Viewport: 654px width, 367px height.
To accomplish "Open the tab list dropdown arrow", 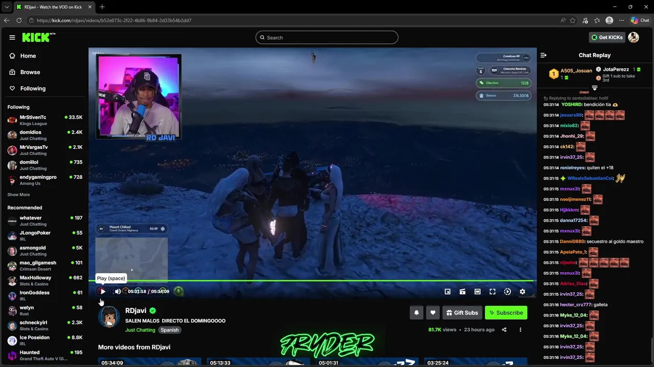I will (x=7, y=7).
